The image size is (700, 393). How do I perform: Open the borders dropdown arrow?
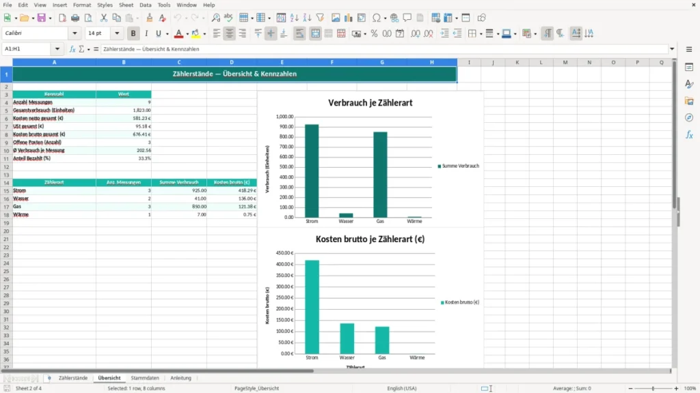(481, 34)
